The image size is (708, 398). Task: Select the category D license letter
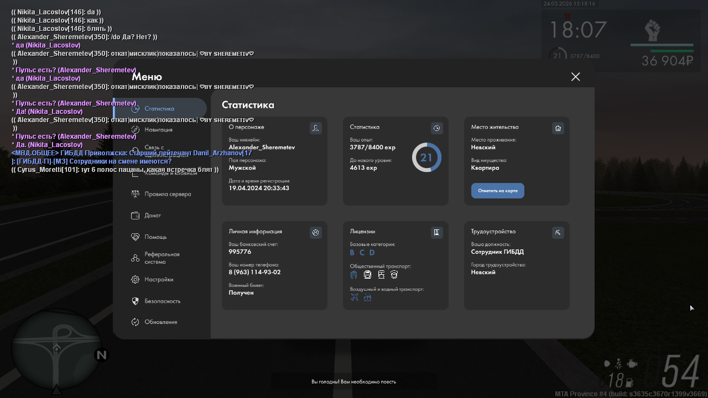tap(372, 253)
